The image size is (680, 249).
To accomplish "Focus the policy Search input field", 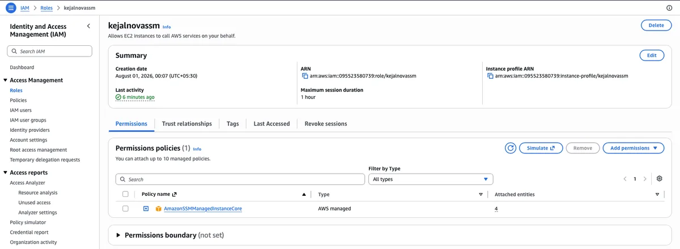I will (240, 179).
